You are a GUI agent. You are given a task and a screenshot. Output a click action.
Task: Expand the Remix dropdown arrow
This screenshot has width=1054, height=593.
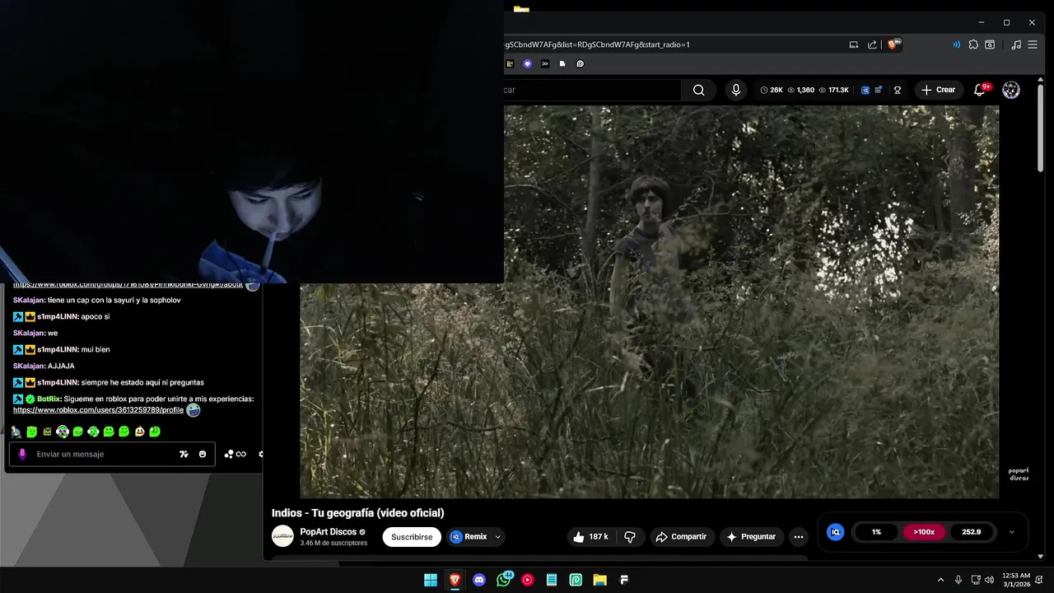(x=497, y=537)
